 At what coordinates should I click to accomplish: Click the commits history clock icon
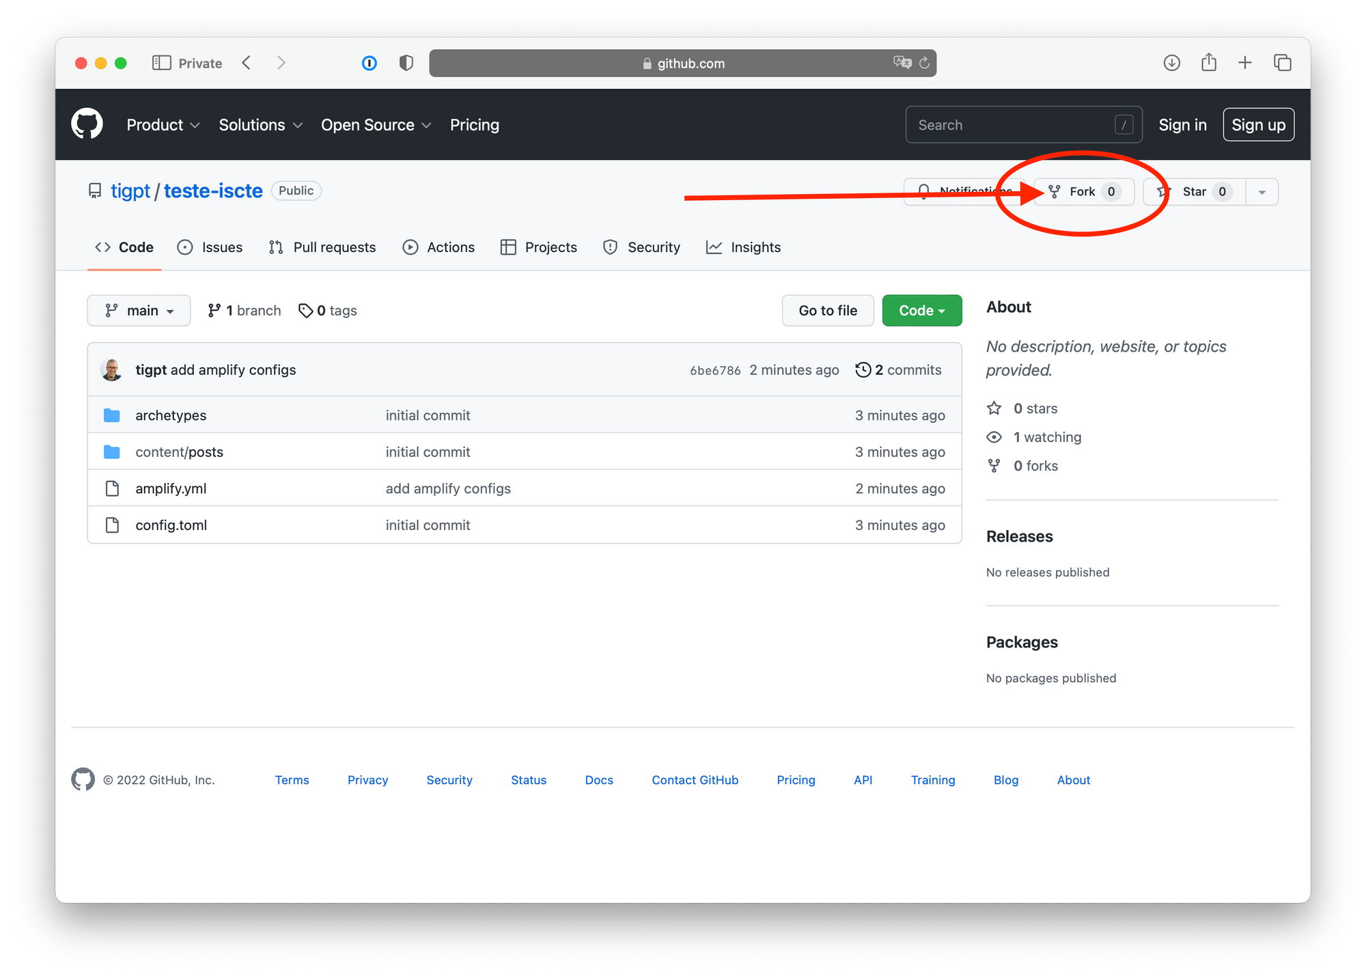click(x=863, y=370)
